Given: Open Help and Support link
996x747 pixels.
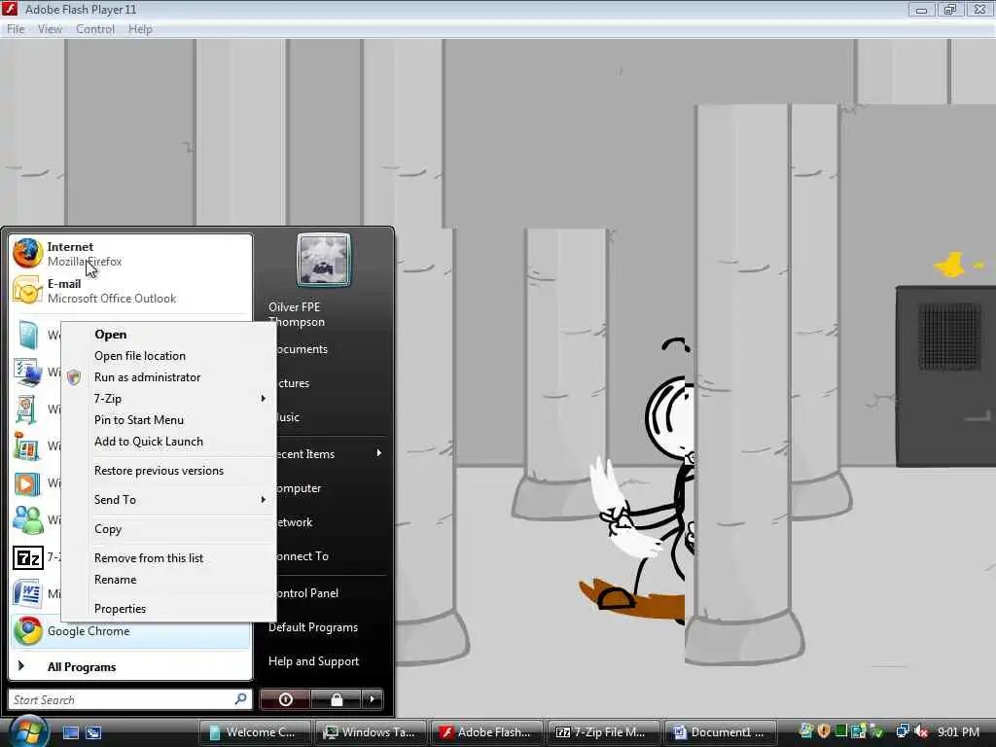Looking at the screenshot, I should [x=314, y=661].
